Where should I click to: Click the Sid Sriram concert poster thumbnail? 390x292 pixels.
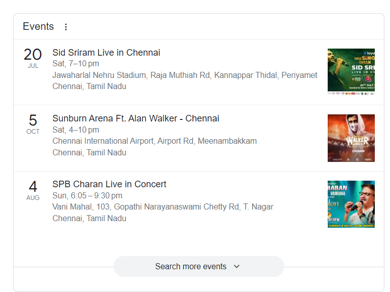point(351,72)
